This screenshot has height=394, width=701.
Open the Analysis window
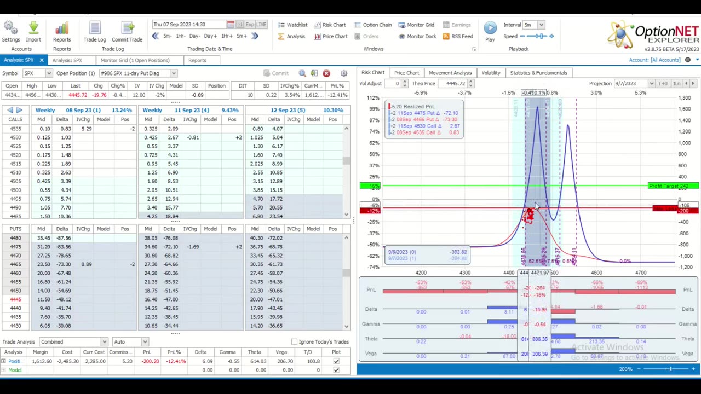(x=291, y=37)
